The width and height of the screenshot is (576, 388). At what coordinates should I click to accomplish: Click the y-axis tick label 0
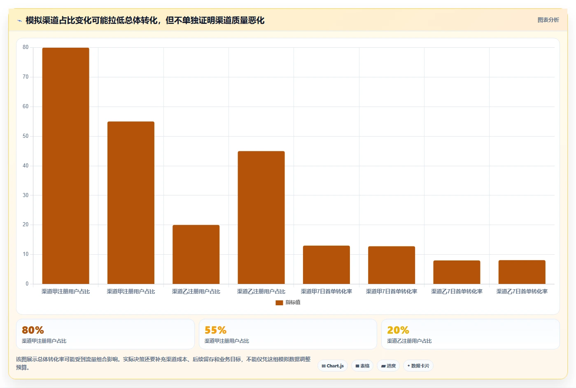click(27, 284)
